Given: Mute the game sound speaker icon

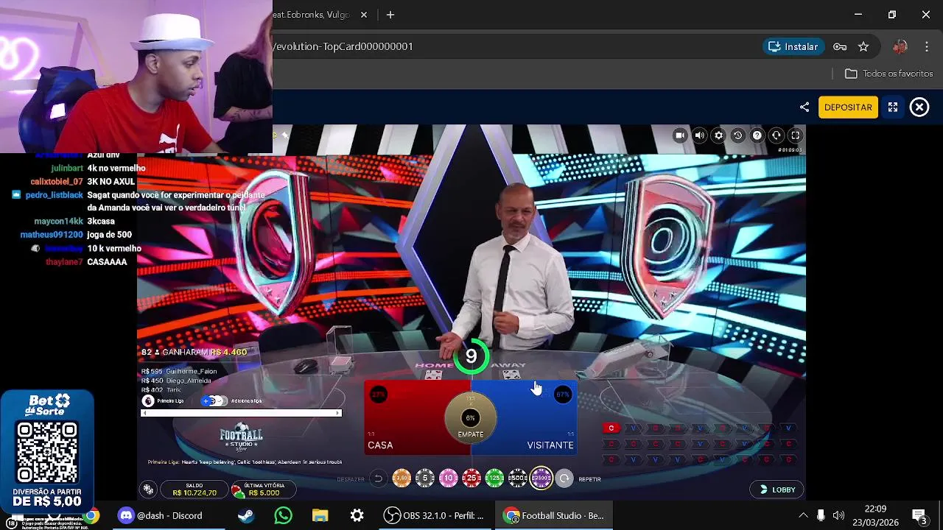Looking at the screenshot, I should (699, 135).
